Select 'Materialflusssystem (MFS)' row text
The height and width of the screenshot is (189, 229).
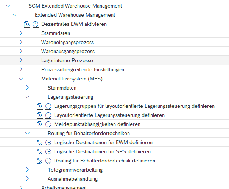pos(72,79)
